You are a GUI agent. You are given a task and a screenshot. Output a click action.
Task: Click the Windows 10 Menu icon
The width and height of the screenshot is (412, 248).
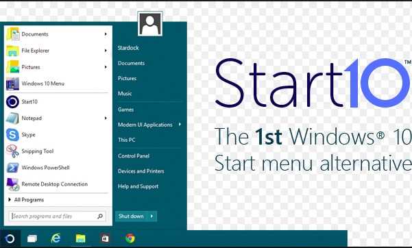pos(12,84)
